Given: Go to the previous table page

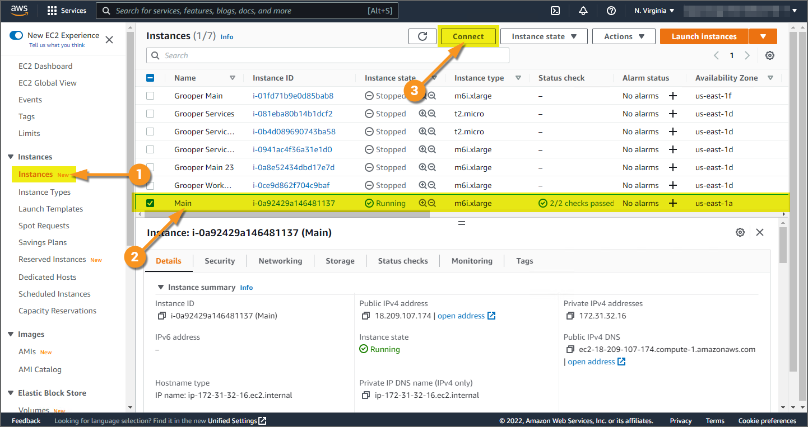Looking at the screenshot, I should coord(716,55).
